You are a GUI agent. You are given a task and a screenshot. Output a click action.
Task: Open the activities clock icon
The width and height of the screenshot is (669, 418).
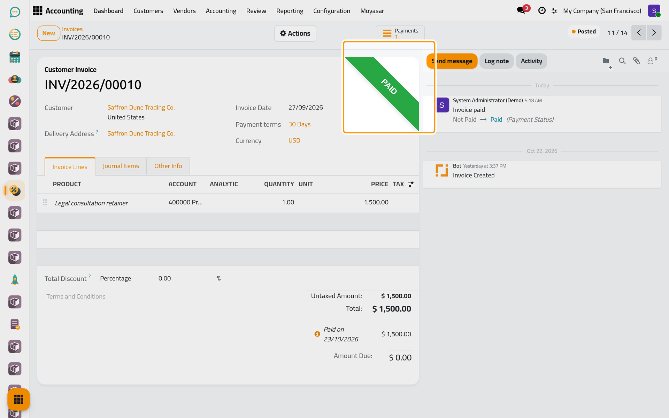coord(542,11)
